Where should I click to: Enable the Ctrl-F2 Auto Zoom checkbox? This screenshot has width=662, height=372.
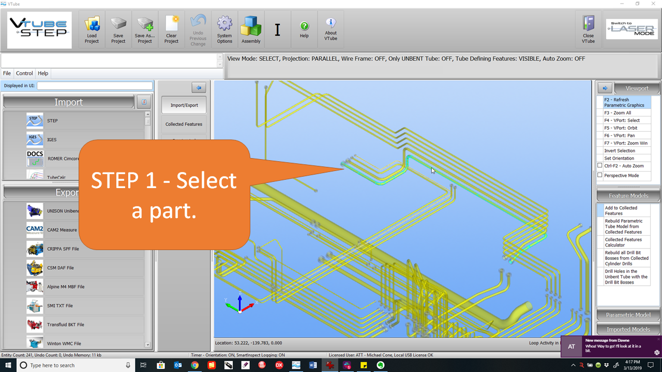600,166
